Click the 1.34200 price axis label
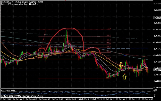 pyautogui.click(x=157, y=88)
